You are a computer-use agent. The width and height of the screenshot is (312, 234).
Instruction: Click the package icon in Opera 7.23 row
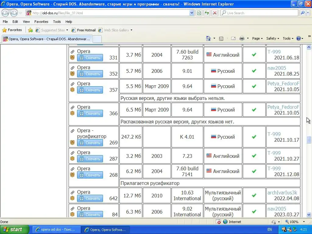pyautogui.click(x=73, y=158)
